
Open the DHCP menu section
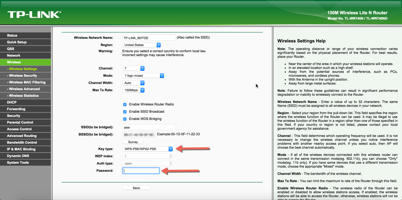click(x=25, y=102)
